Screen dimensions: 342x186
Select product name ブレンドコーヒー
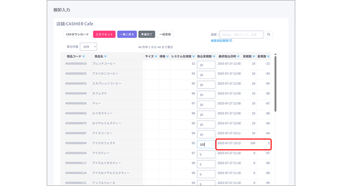[x=104, y=64]
